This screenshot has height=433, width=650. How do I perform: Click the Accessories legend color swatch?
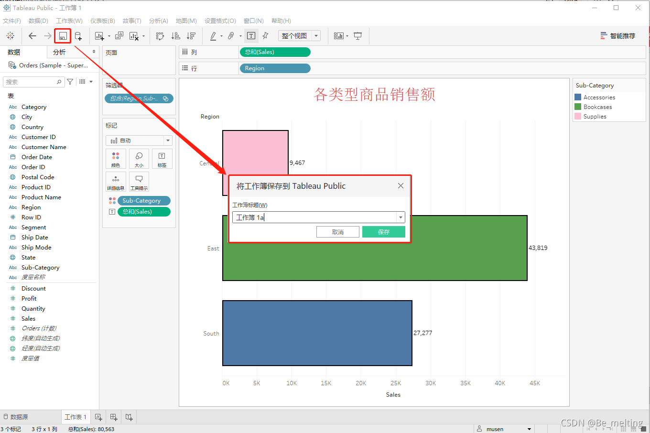pyautogui.click(x=578, y=97)
